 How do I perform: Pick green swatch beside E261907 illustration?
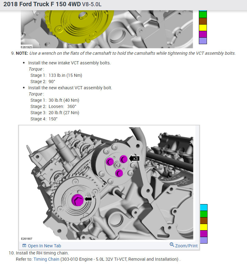coord(204,214)
